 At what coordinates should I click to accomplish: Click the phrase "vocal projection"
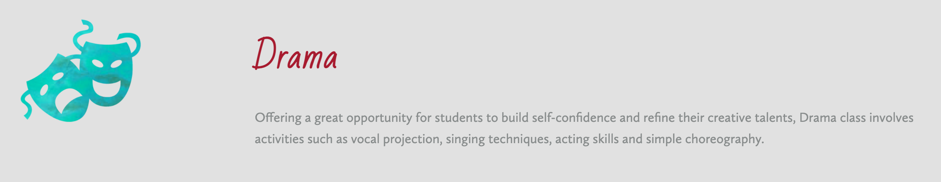tap(396, 139)
